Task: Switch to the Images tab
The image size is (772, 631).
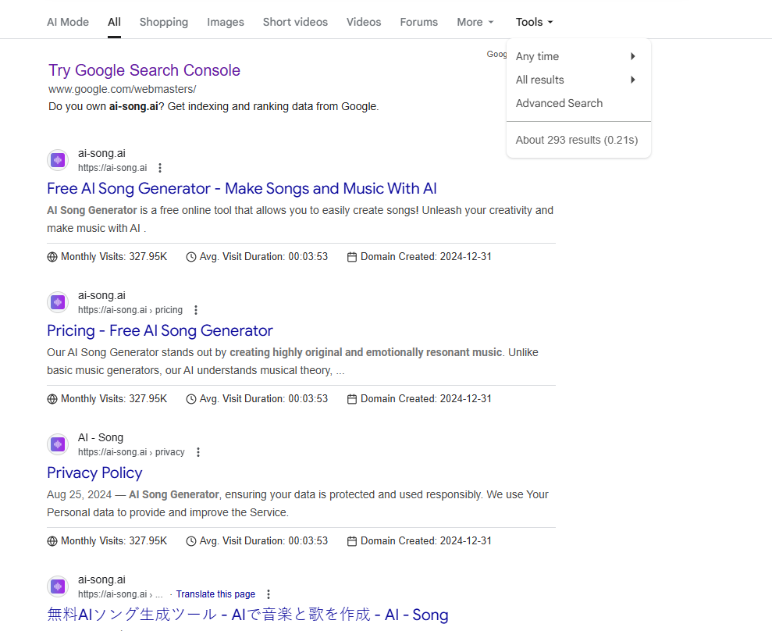Action: 226,22
